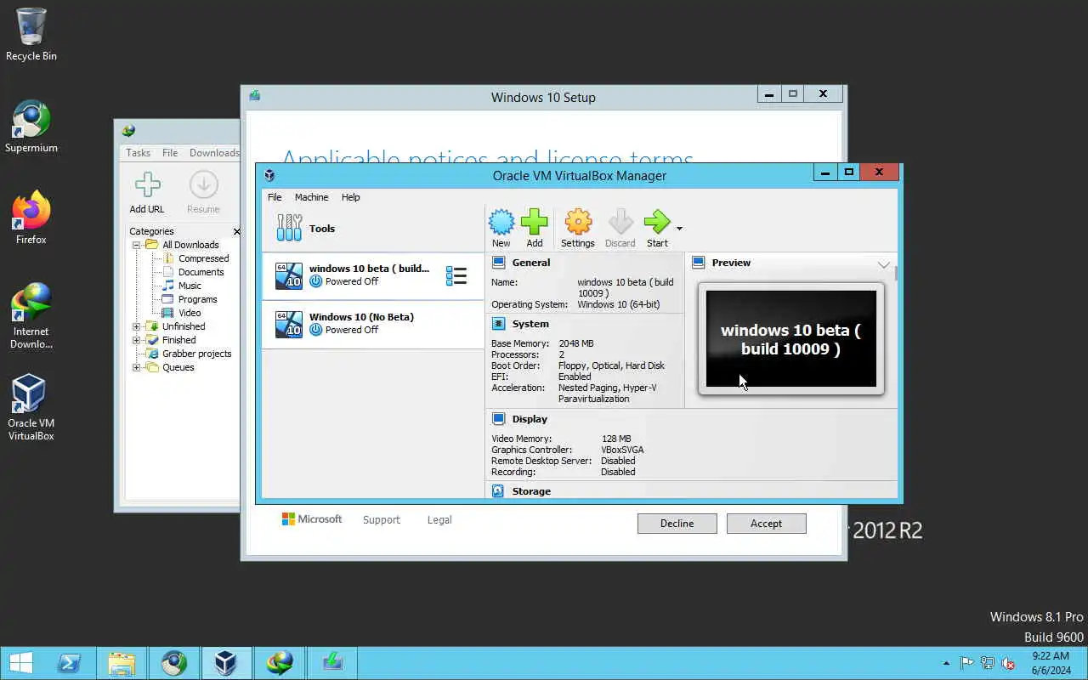Viewport: 1088px width, 680px height.
Task: Open the Machine menu in VirtualBox
Action: pyautogui.click(x=311, y=197)
